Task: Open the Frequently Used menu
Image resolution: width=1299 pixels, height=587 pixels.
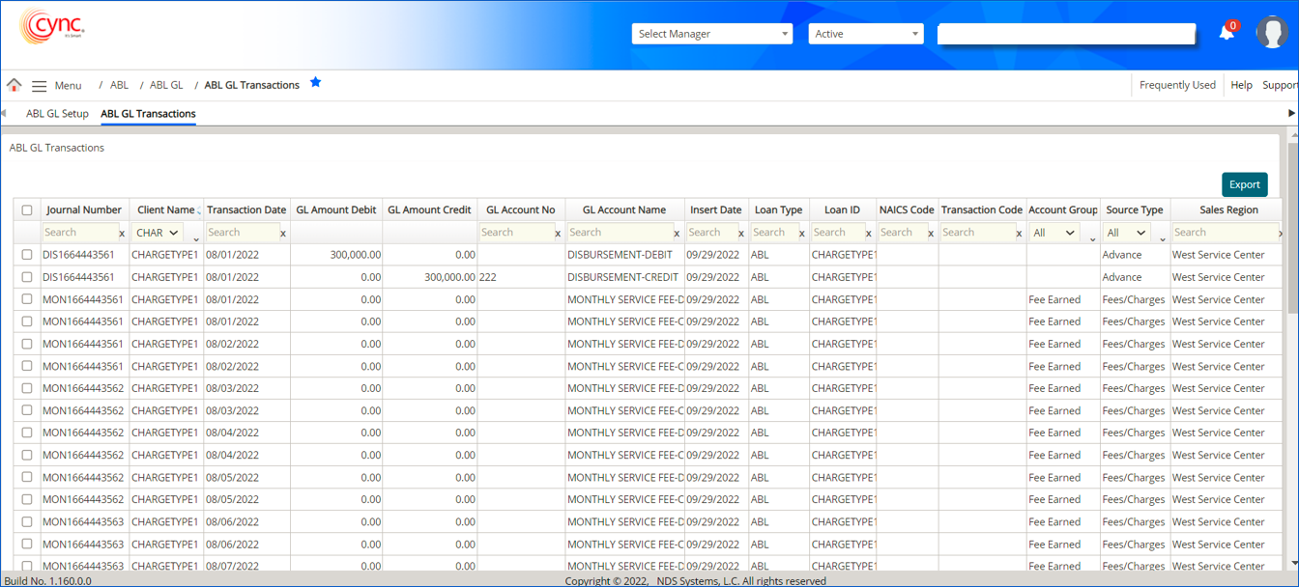Action: coord(1177,85)
